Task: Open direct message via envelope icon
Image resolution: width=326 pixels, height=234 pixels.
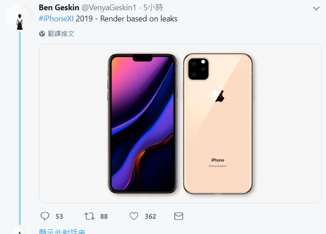Action: click(178, 216)
